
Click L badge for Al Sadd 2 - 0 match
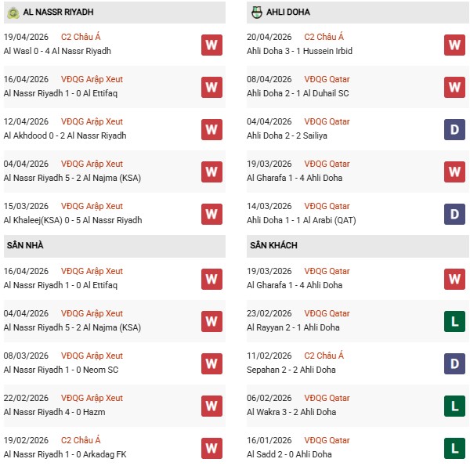(454, 448)
